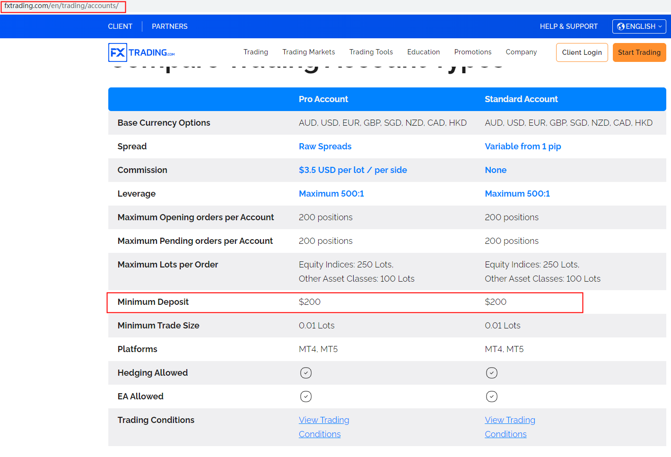
Task: Open the English language dropdown
Action: [639, 26]
